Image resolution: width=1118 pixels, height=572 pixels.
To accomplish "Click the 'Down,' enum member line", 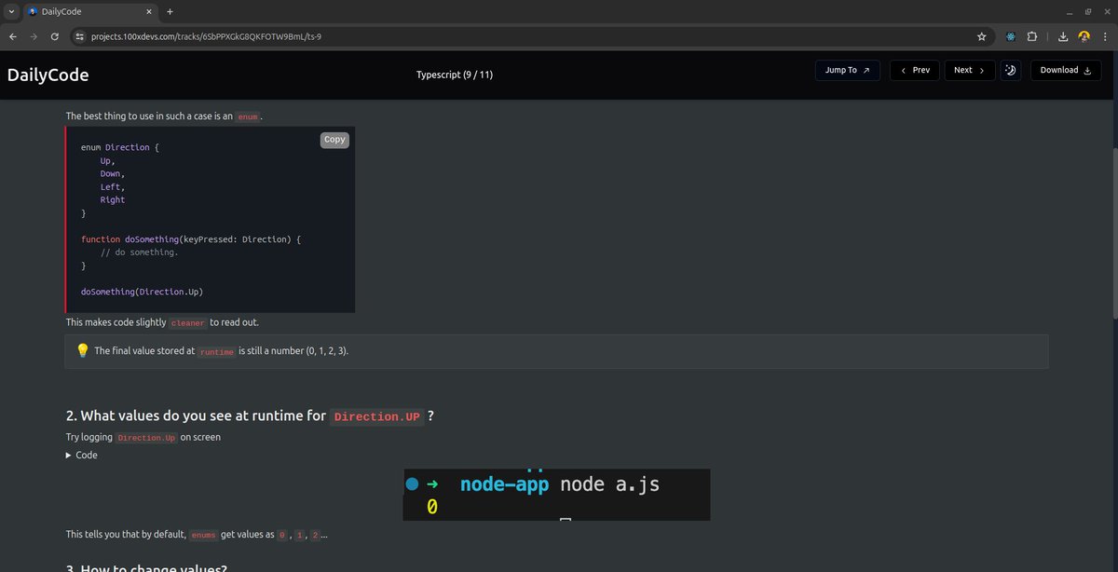I will [x=113, y=174].
